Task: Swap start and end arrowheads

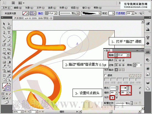Action: pyautogui.click(x=140, y=88)
